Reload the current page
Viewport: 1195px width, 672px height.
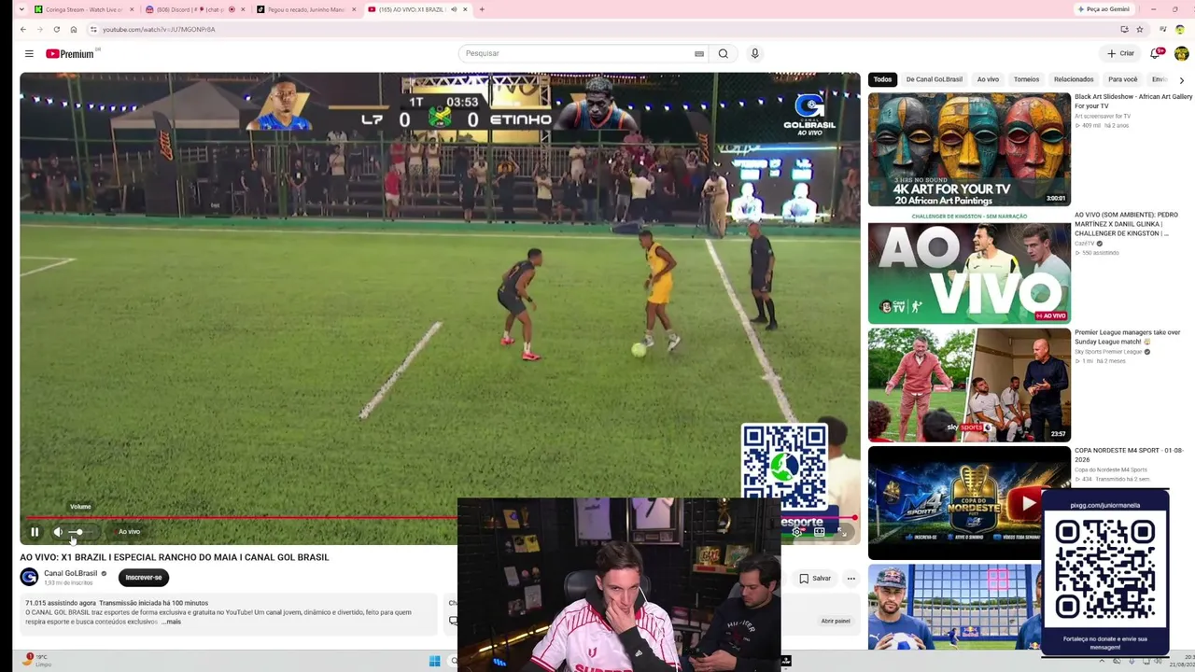click(56, 30)
